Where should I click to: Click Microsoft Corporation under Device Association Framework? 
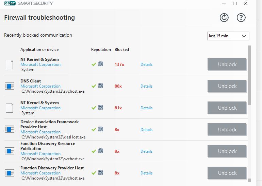point(40,132)
